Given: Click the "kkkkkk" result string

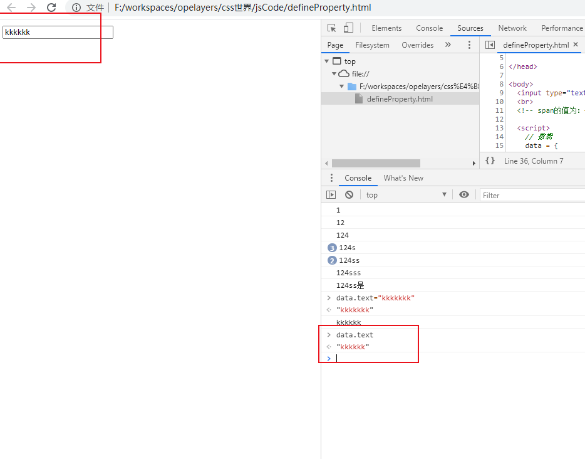Looking at the screenshot, I should click(x=353, y=347).
